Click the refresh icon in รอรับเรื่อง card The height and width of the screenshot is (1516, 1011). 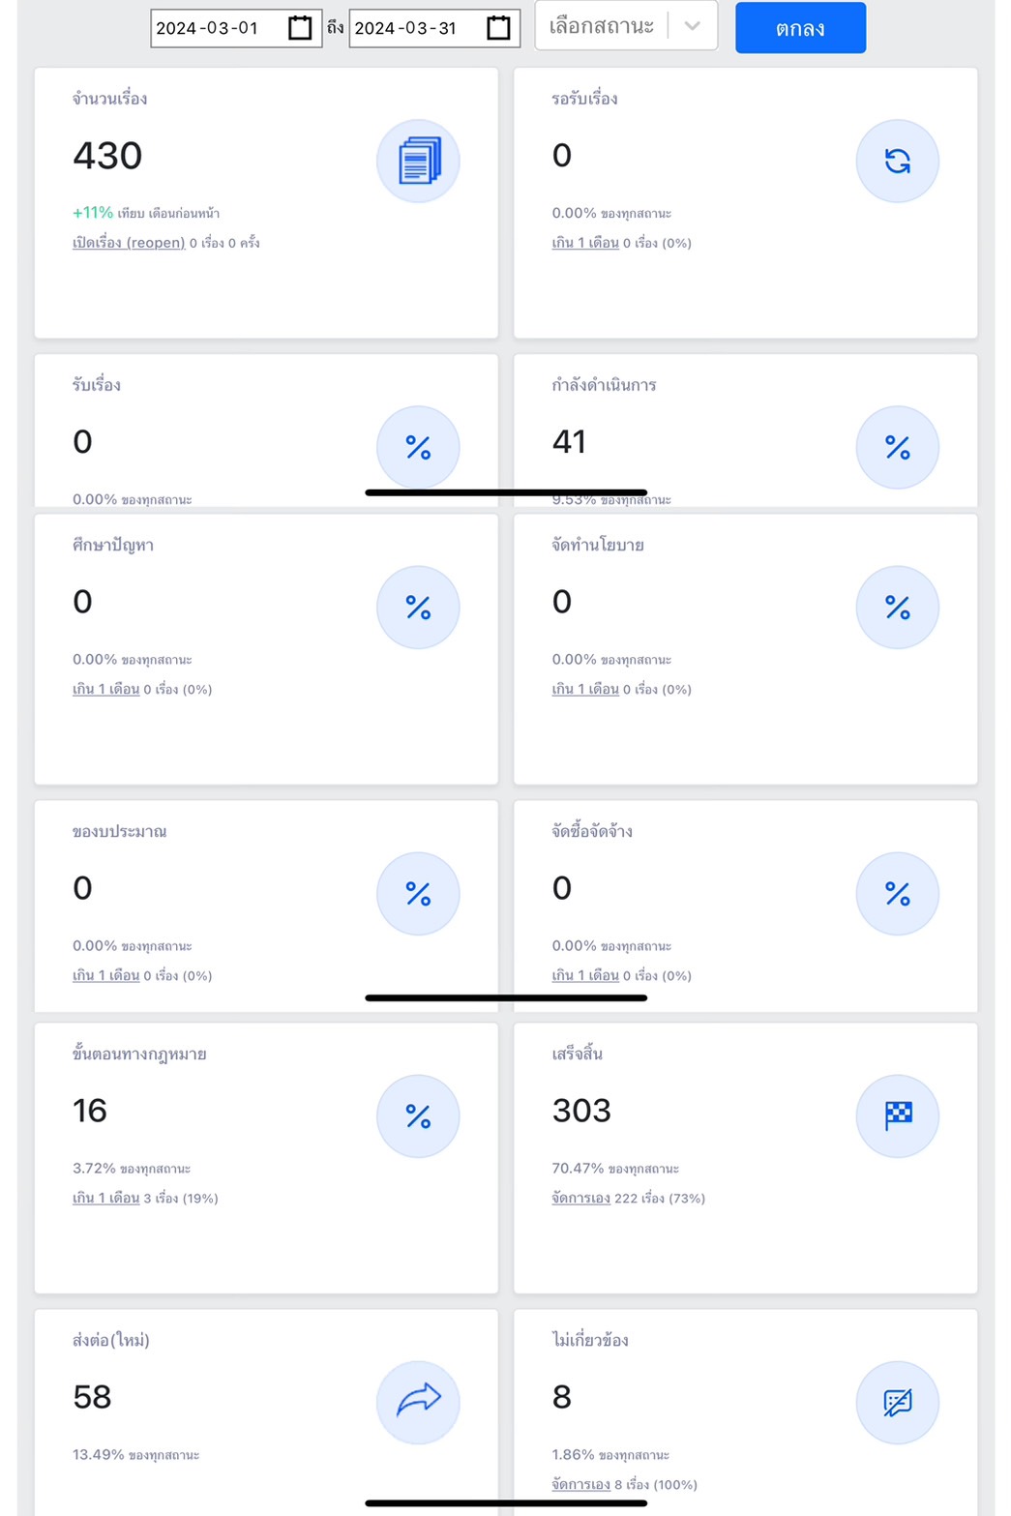tap(897, 161)
